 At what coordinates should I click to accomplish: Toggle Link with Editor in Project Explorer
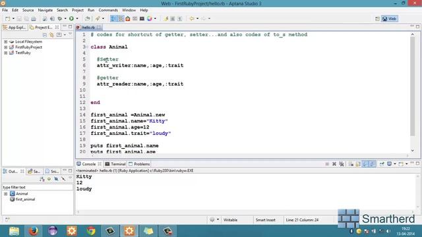pyautogui.click(x=51, y=35)
